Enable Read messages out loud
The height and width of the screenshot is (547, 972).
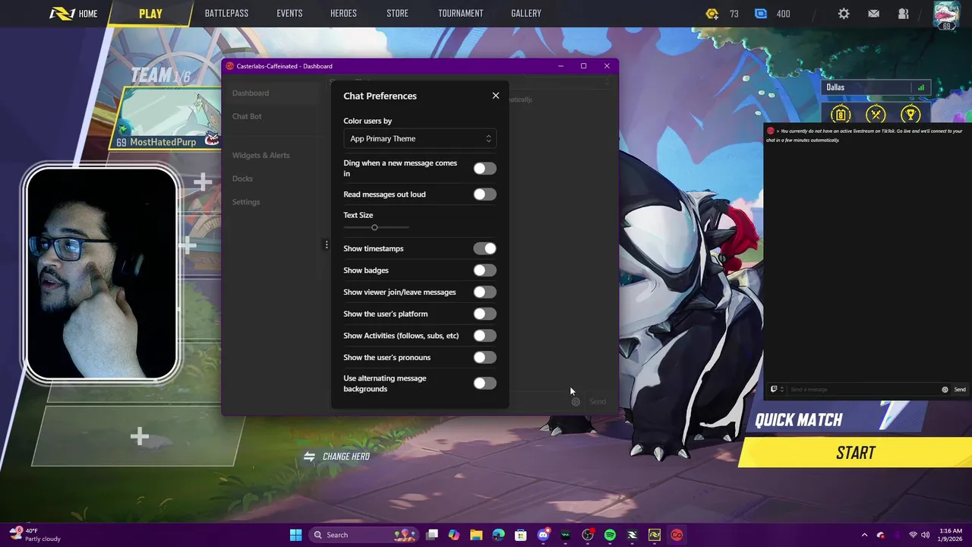tap(484, 194)
